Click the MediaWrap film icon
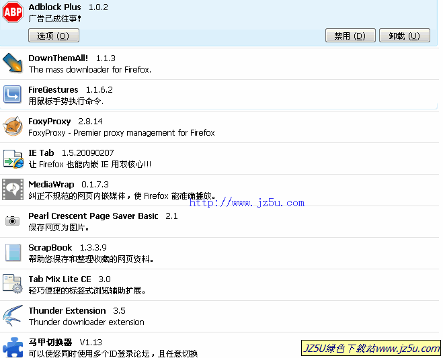Viewport: 443px width, 358px height. (x=13, y=189)
